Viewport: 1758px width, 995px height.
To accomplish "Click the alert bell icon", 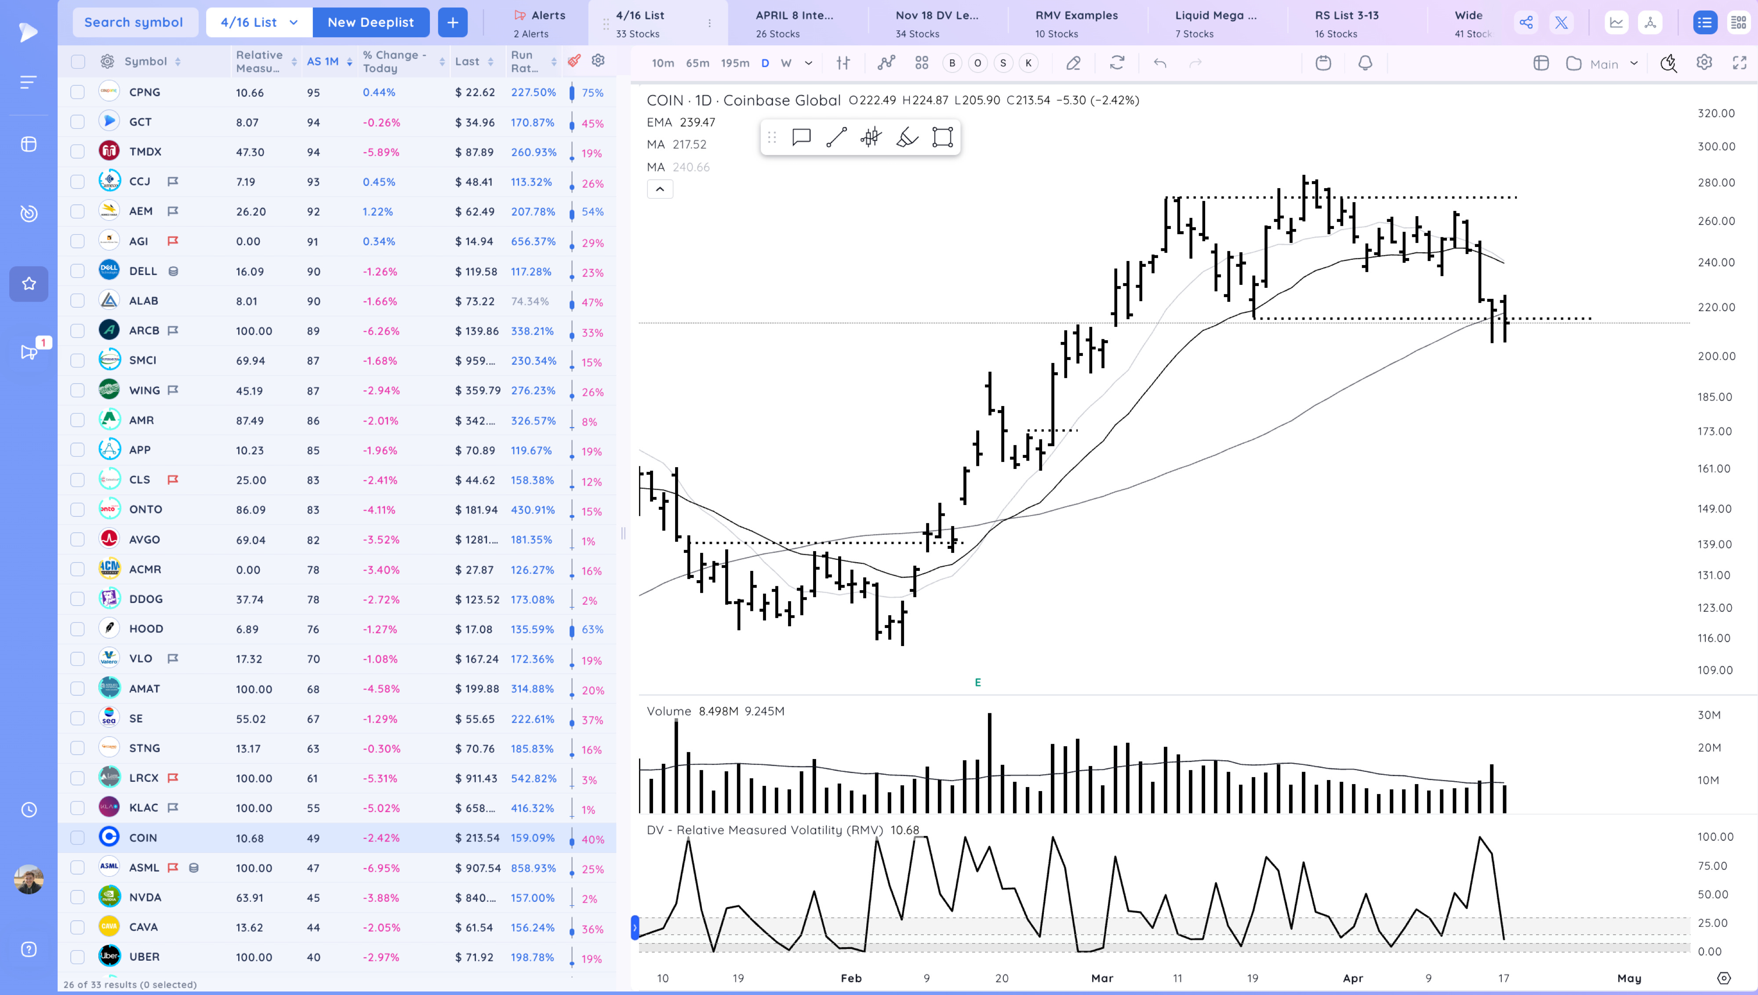I will coord(1365,63).
